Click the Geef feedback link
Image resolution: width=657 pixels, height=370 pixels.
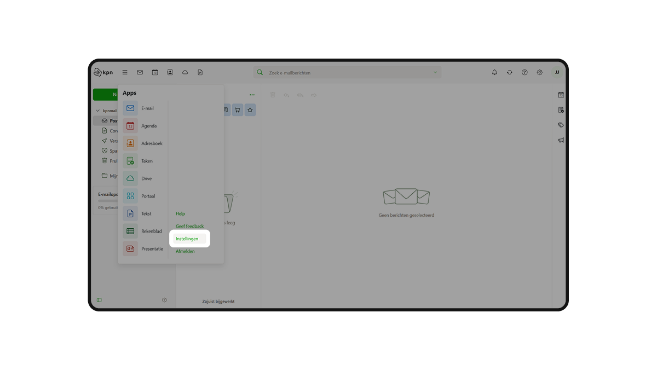(x=189, y=226)
